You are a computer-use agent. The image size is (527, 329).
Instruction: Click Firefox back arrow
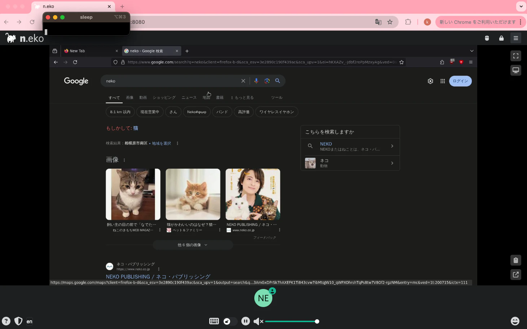click(56, 62)
